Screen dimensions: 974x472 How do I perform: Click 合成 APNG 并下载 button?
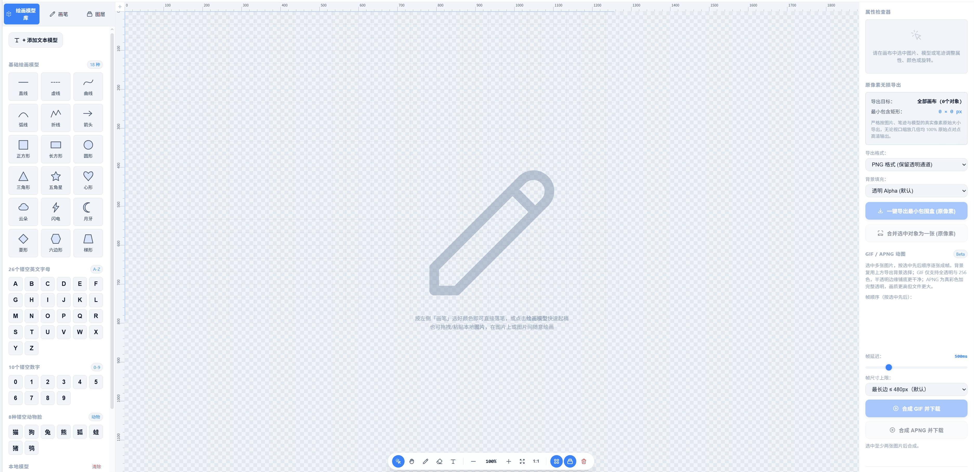pos(916,430)
